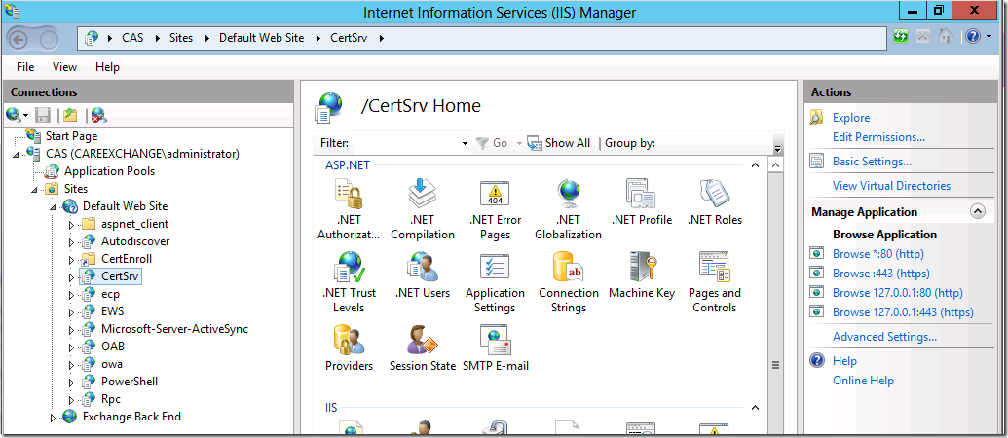The width and height of the screenshot is (1008, 438).
Task: Click Browse :443 (https) link
Action: coord(880,273)
